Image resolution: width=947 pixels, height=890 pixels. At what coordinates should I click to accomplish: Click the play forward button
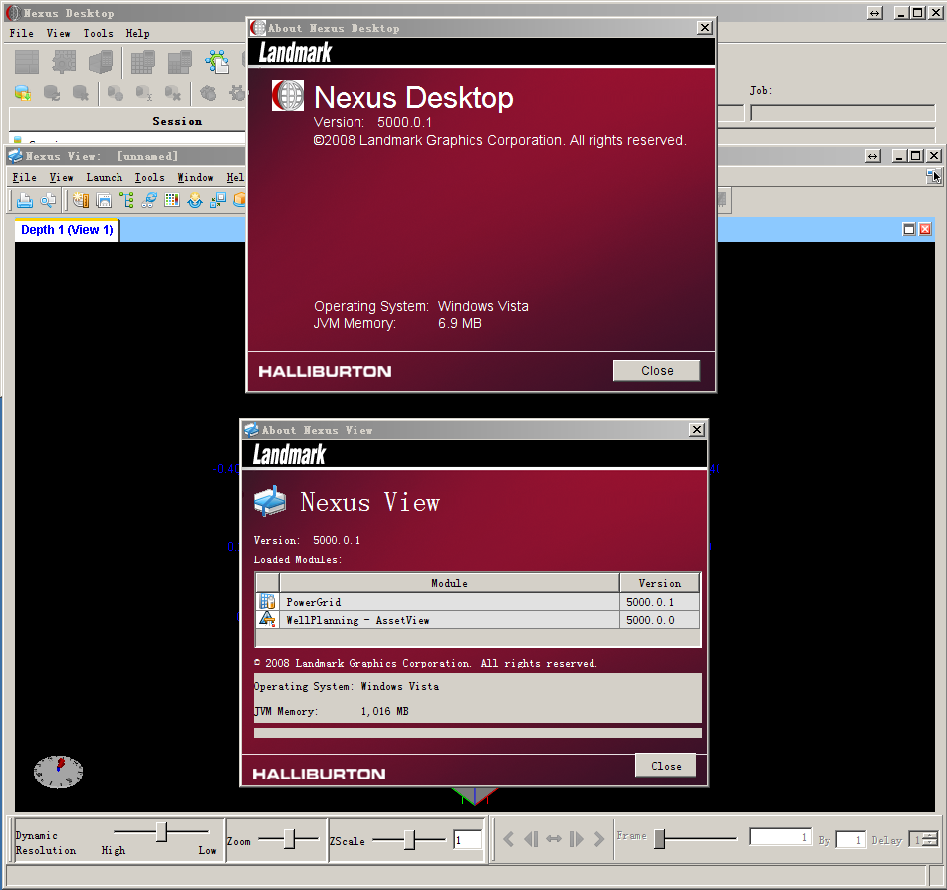point(577,839)
